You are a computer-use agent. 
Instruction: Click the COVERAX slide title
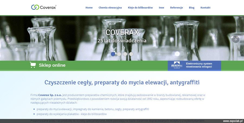[122, 32]
